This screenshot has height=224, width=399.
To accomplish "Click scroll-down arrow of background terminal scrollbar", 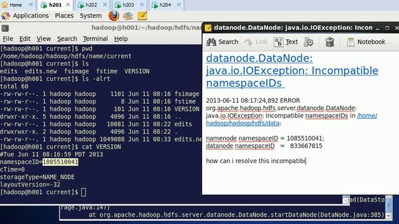I will click(388, 216).
